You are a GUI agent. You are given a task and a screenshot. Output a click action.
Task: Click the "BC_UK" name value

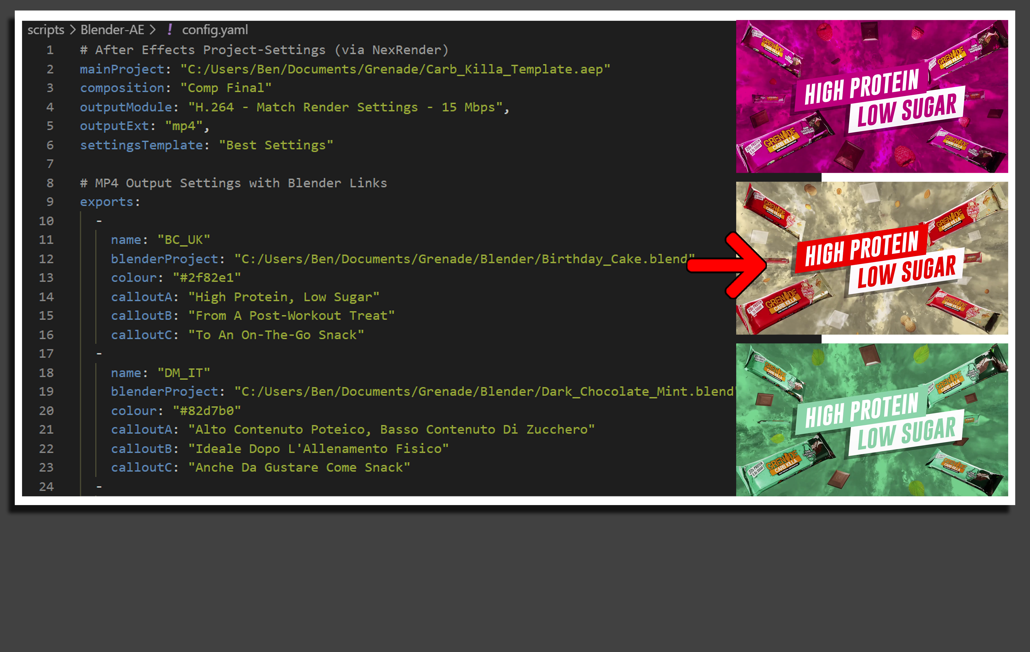coord(184,240)
